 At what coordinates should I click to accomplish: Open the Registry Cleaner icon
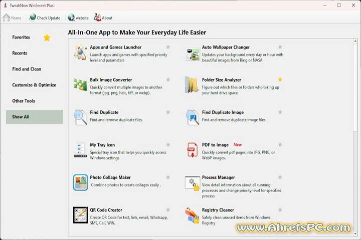coord(192,215)
